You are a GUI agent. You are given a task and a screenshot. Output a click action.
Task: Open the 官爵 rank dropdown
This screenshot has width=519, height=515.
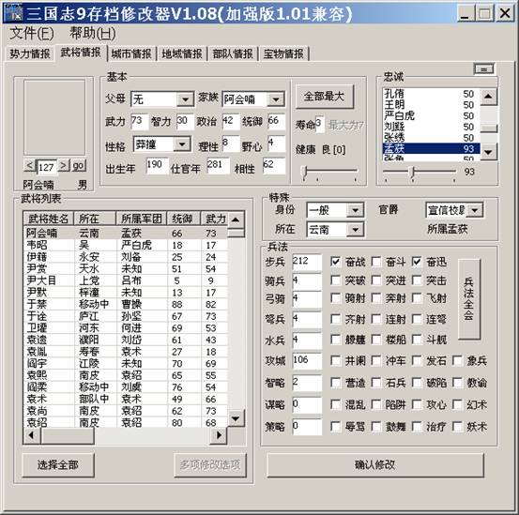[475, 210]
